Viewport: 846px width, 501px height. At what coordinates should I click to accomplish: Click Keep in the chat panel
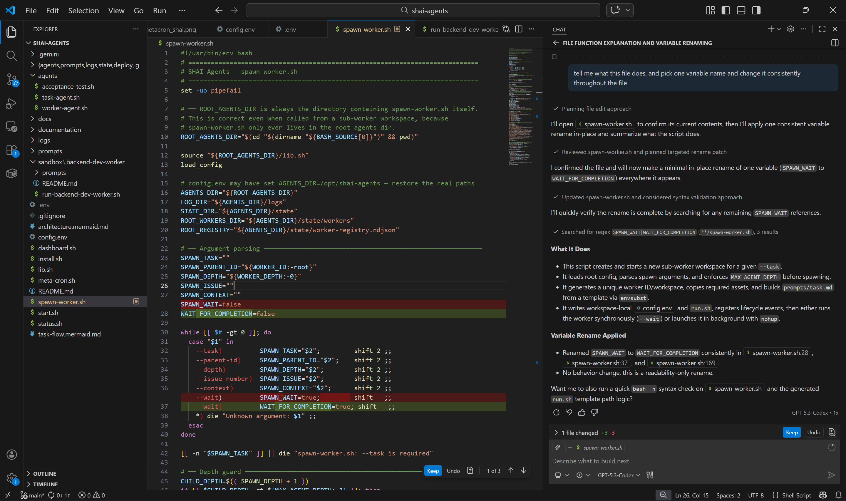click(792, 433)
